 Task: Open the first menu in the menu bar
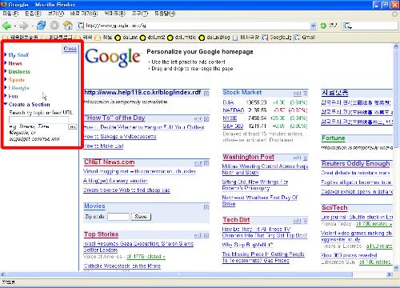pos(10,14)
